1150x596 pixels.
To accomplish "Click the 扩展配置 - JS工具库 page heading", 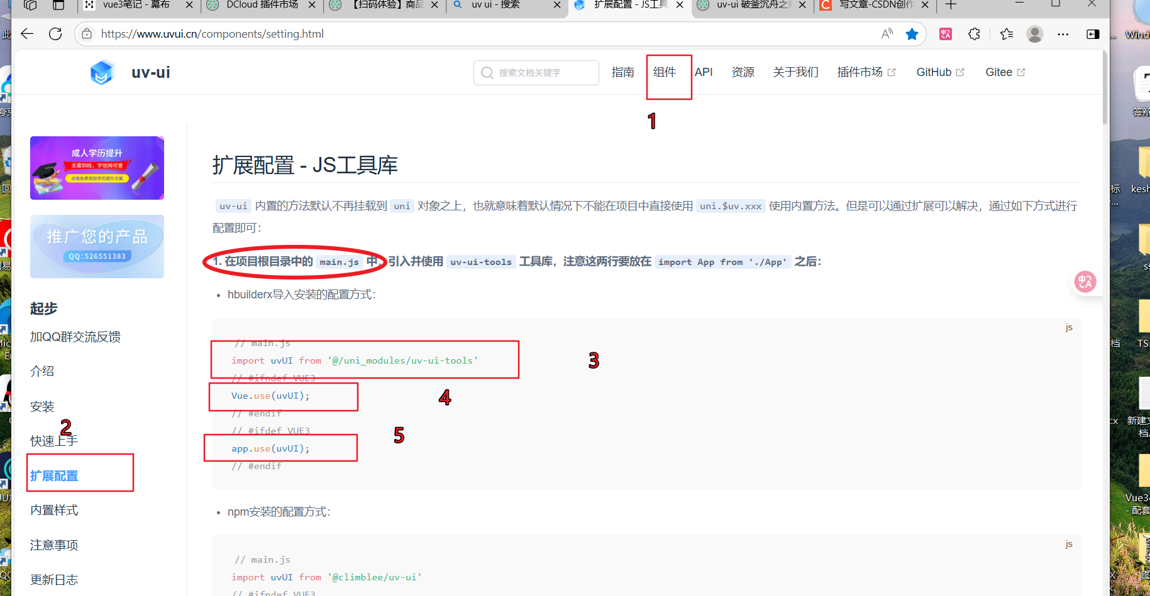I will pos(305,165).
